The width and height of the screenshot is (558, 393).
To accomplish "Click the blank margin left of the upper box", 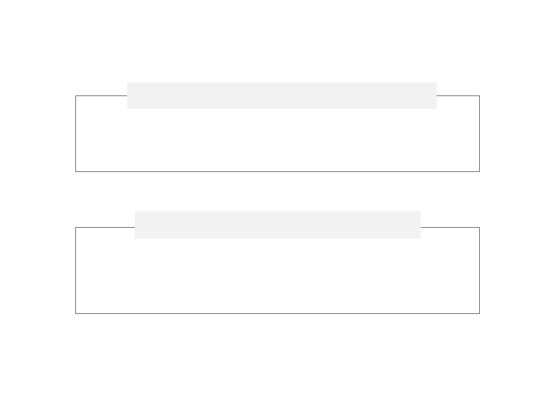I will (x=37, y=133).
